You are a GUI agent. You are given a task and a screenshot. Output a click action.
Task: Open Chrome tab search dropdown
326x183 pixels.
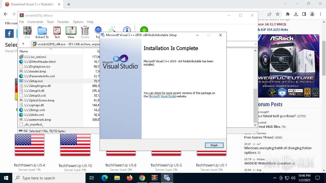click(x=285, y=4)
